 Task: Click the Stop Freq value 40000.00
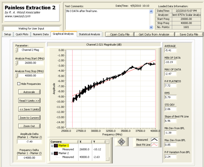pyautogui.click(x=186, y=23)
